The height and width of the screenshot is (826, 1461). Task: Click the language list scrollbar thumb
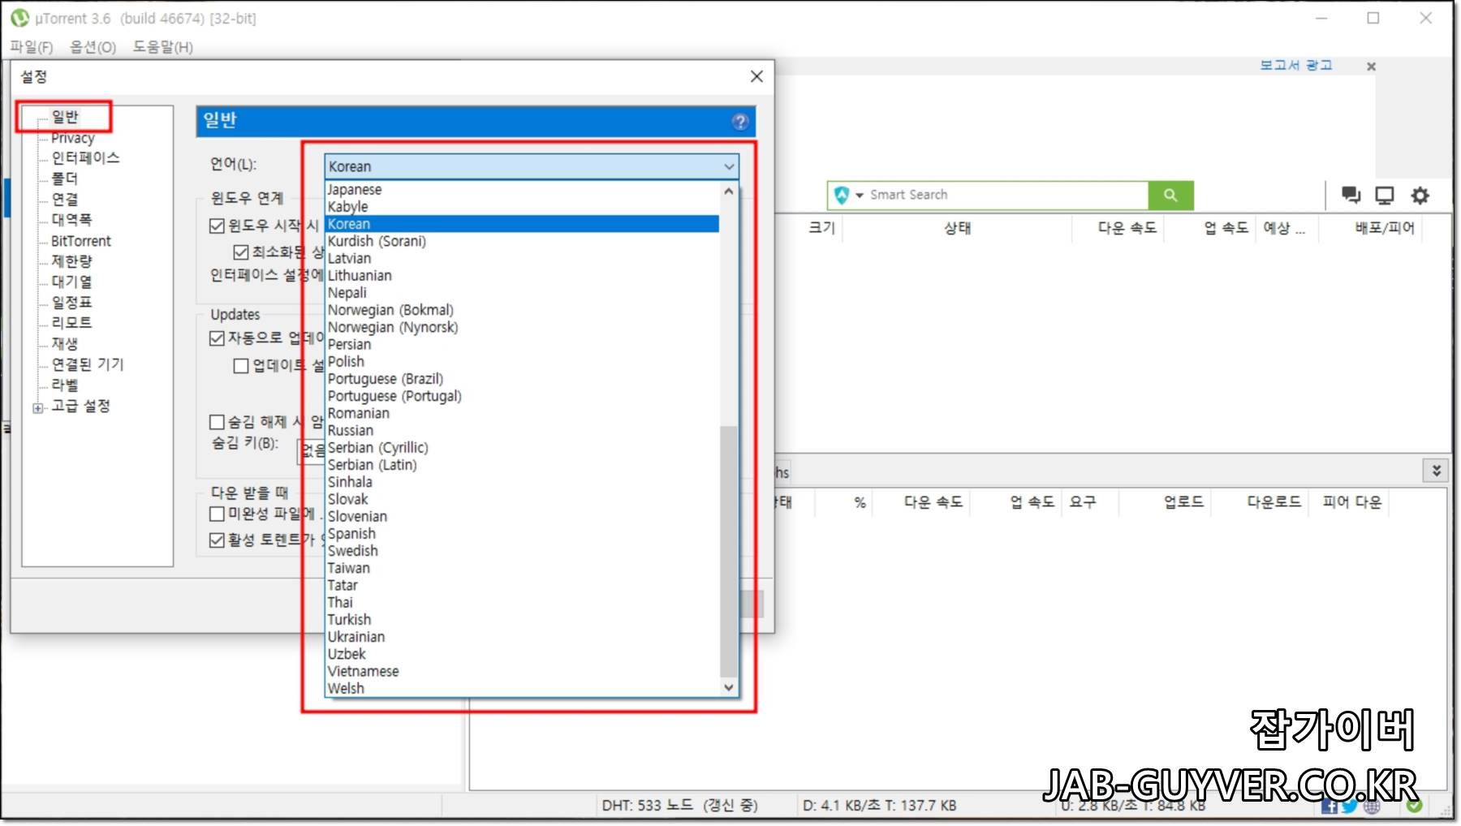[x=729, y=551]
